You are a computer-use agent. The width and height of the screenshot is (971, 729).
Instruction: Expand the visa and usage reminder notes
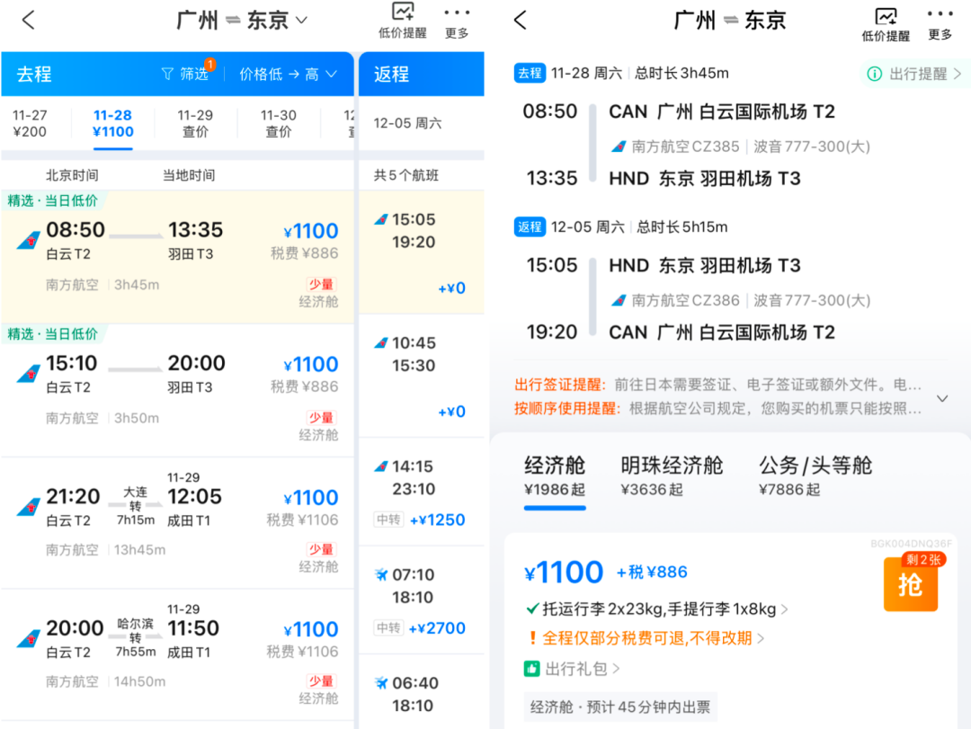point(942,398)
